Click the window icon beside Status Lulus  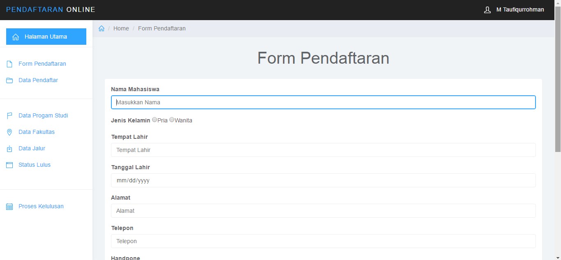[x=9, y=165]
